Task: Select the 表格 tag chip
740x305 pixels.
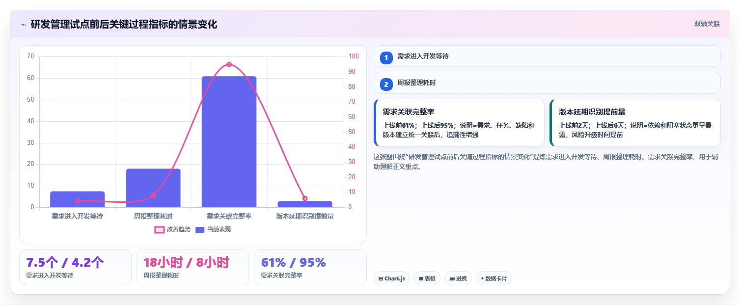Action: [x=427, y=278]
